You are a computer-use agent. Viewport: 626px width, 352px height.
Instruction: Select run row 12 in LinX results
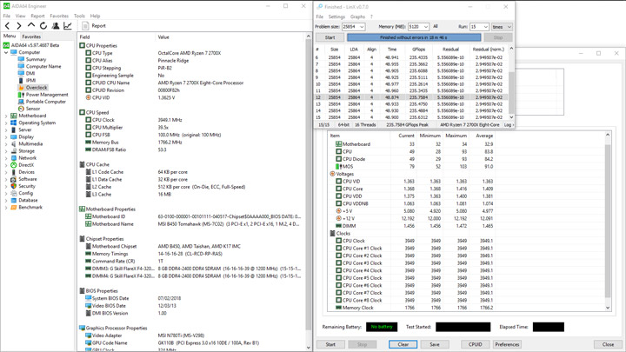(x=411, y=97)
